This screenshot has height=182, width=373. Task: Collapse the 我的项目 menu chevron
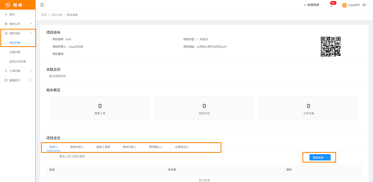click(31, 33)
